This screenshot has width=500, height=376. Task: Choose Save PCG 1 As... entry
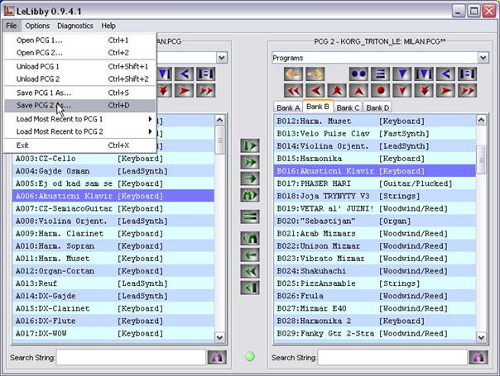point(79,93)
